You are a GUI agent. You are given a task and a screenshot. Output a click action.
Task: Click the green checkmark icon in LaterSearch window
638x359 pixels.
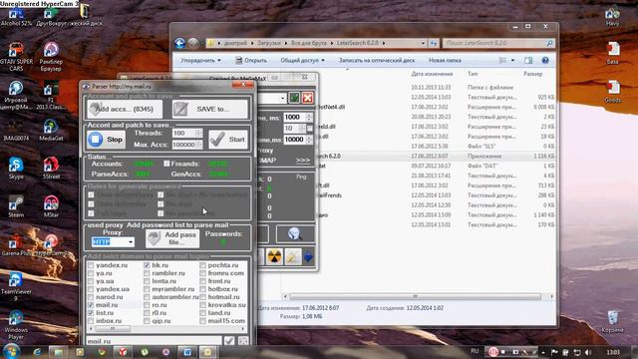tap(294, 98)
